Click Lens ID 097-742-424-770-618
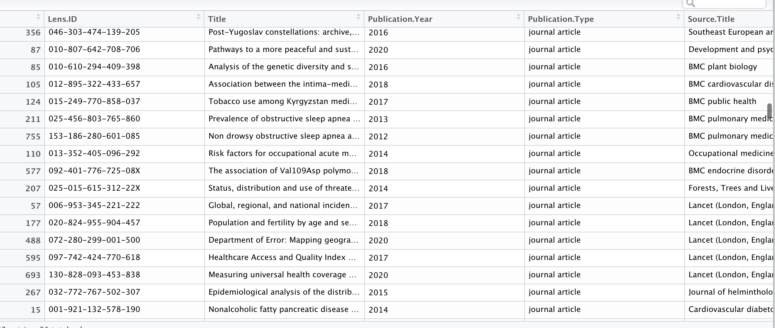This screenshot has width=775, height=328. [x=94, y=257]
